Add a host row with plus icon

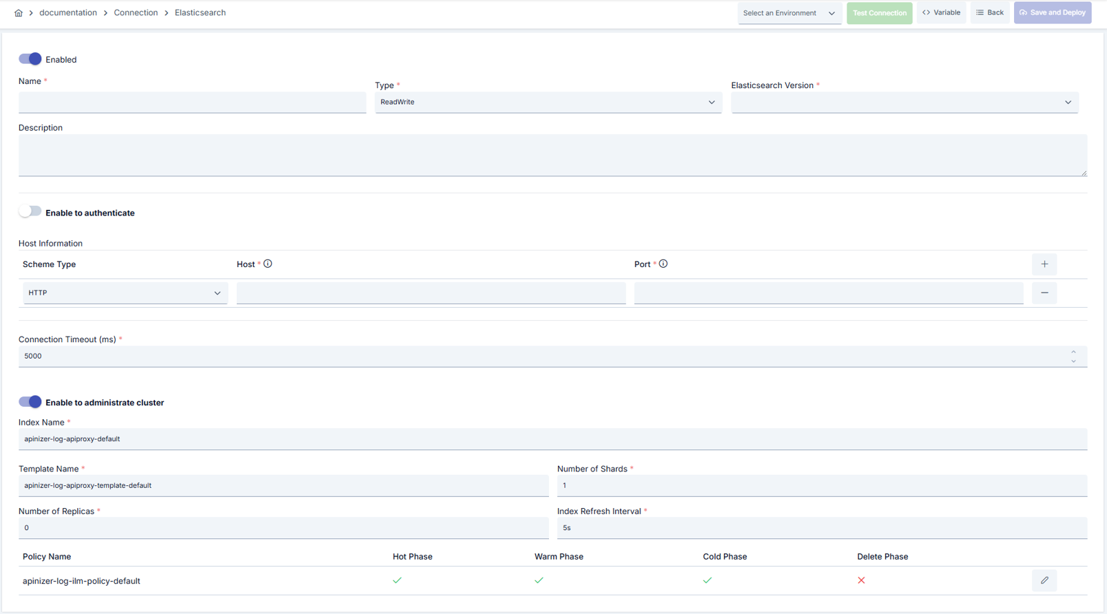click(x=1044, y=264)
